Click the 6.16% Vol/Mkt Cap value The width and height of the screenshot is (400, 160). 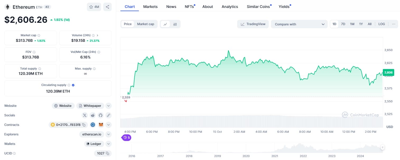point(85,57)
